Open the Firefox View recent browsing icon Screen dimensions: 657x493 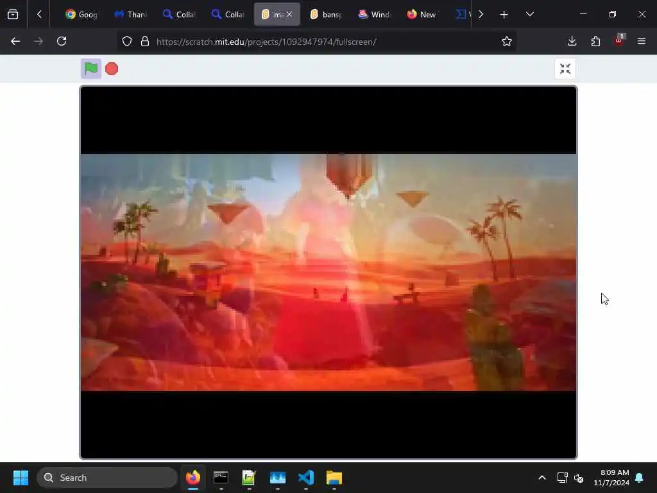coord(13,15)
